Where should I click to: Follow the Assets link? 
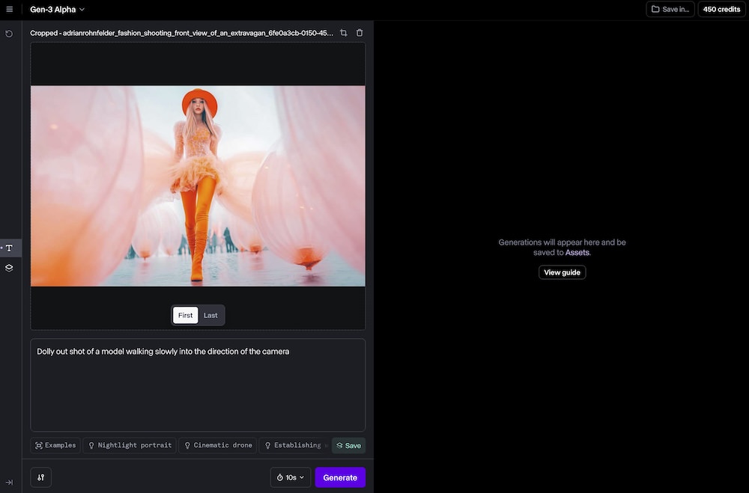click(577, 253)
